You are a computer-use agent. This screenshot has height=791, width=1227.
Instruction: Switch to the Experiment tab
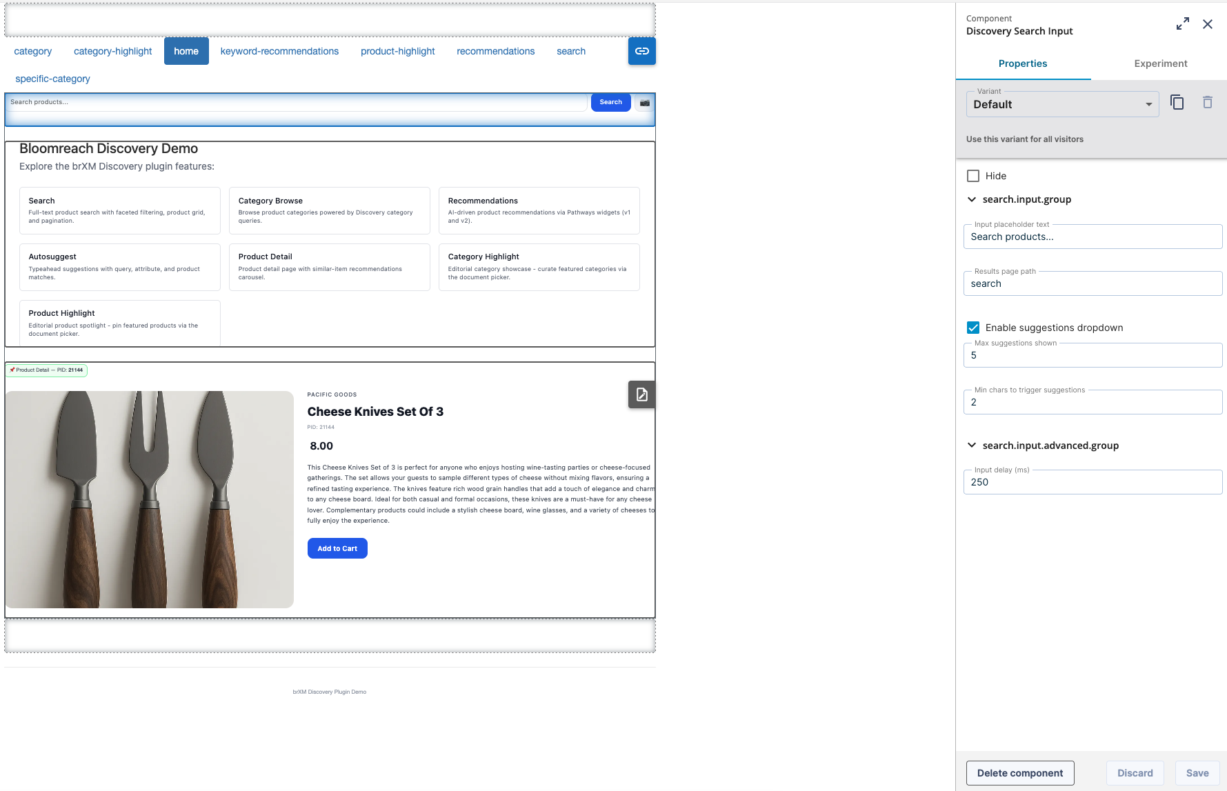tap(1160, 63)
